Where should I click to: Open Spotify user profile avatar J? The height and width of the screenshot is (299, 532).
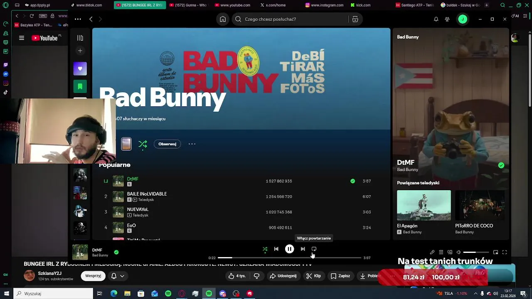463,19
